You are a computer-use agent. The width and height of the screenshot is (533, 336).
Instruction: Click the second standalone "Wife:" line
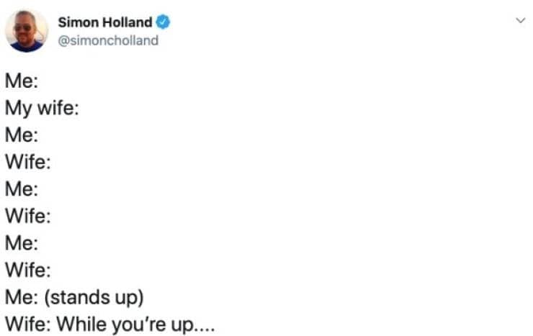pyautogui.click(x=28, y=216)
